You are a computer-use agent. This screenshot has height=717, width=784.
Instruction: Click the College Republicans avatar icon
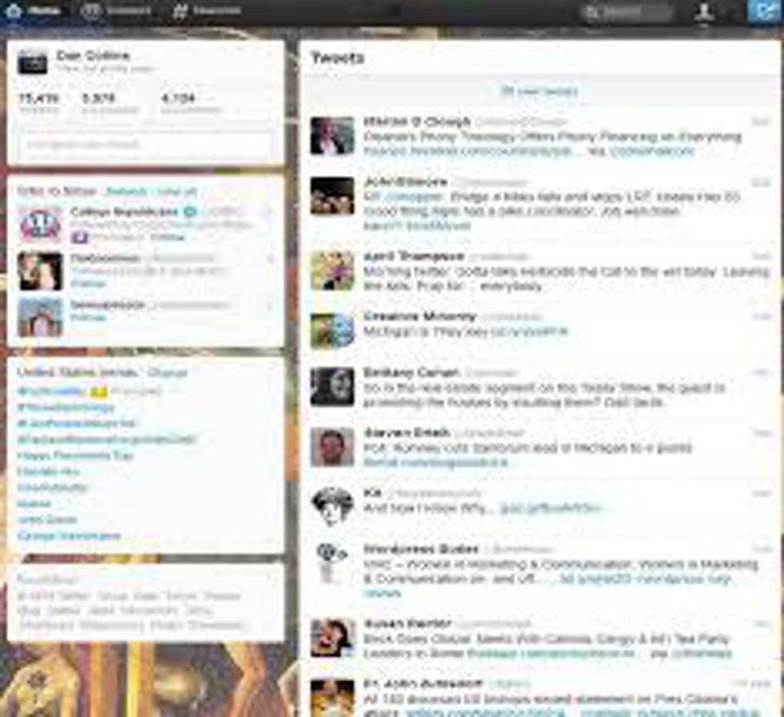[40, 225]
